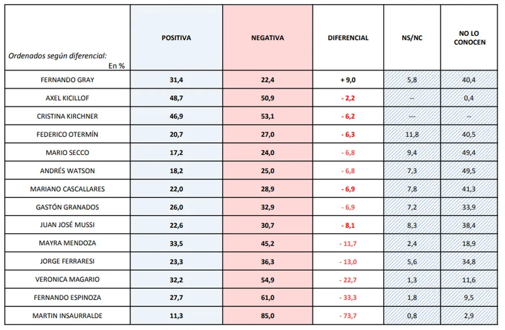
Task: Click Jorge Ferraresi's -13,0 differential value
Action: click(348, 261)
